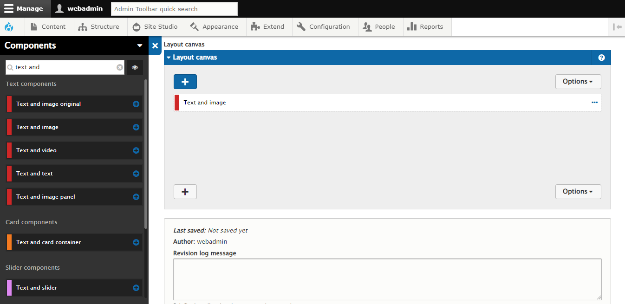Clear the component search text

point(120,67)
